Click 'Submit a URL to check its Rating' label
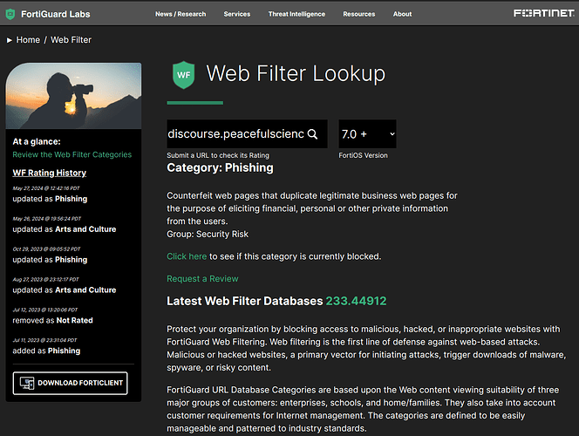This screenshot has height=436, width=579. point(218,155)
